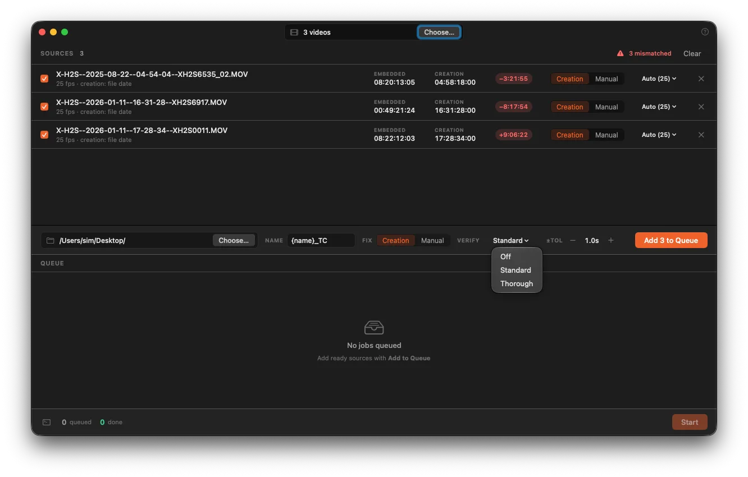The height and width of the screenshot is (477, 748).
Task: Select Creation mode for XH2S0011.MOV
Action: pos(570,135)
